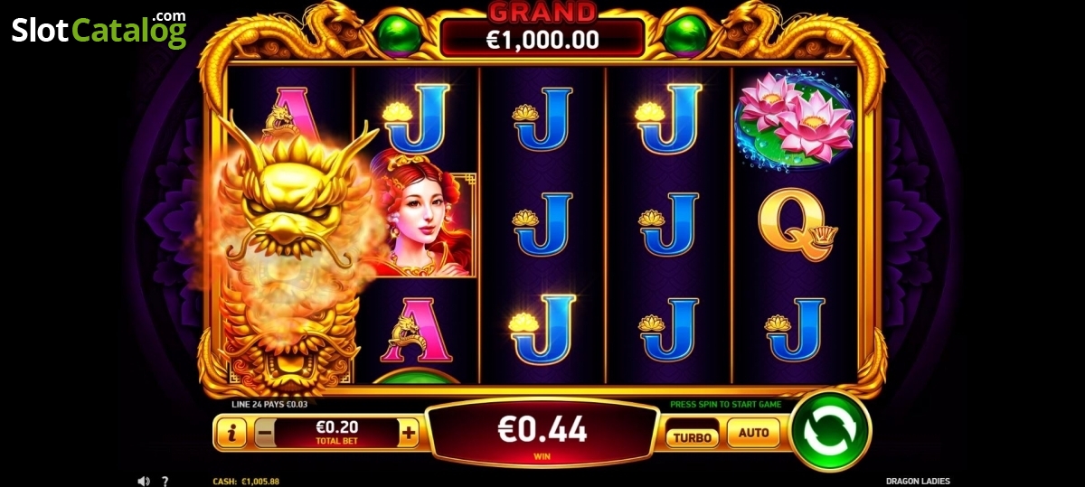Decrease total bet with minus button
Viewport: 1085px width, 487px height.
click(x=265, y=433)
